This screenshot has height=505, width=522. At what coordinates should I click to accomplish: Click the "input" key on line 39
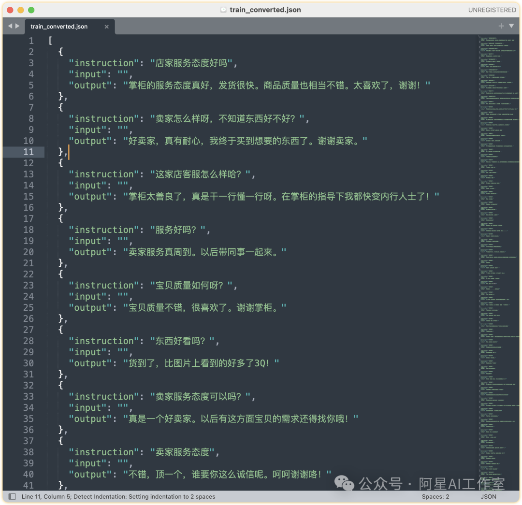pyautogui.click(x=87, y=463)
